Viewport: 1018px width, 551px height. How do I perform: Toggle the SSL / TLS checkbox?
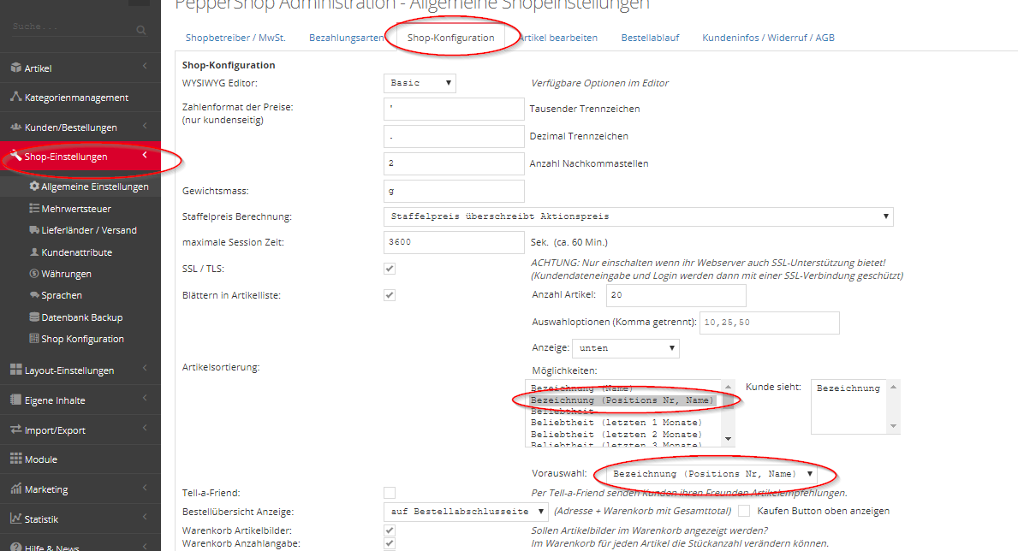point(390,269)
